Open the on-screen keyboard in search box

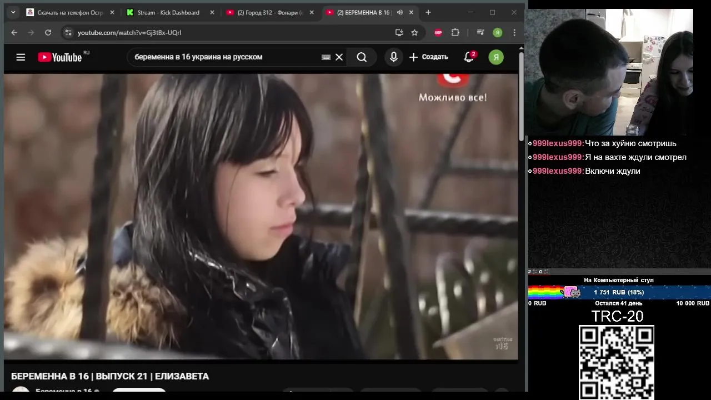(326, 57)
